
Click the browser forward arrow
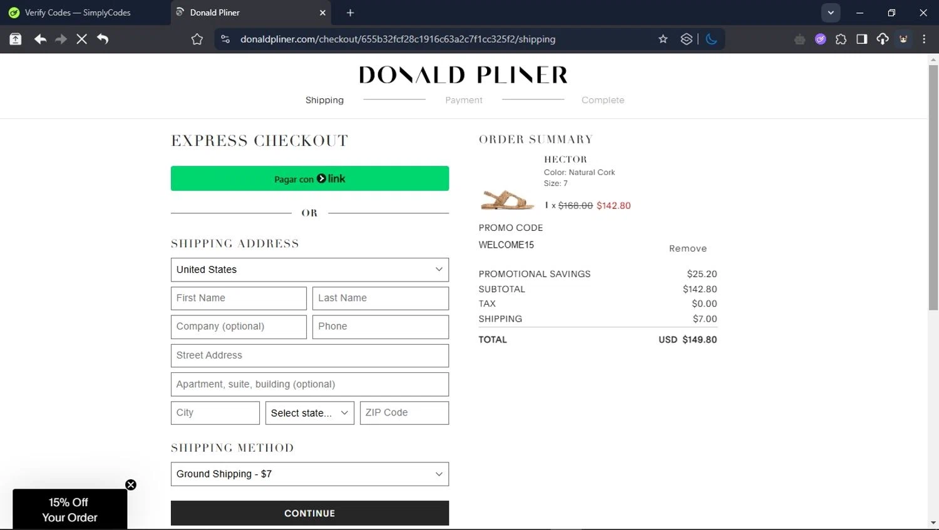pos(61,39)
